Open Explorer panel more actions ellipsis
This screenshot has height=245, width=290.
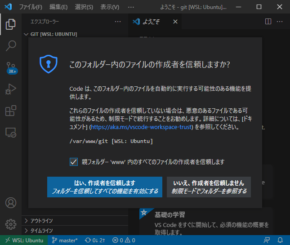(x=118, y=22)
